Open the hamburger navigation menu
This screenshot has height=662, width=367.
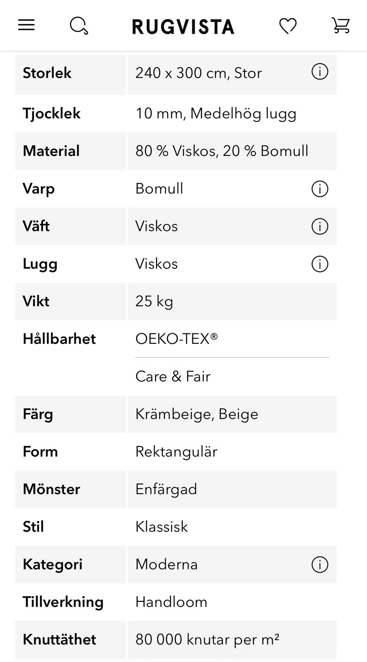coord(26,26)
